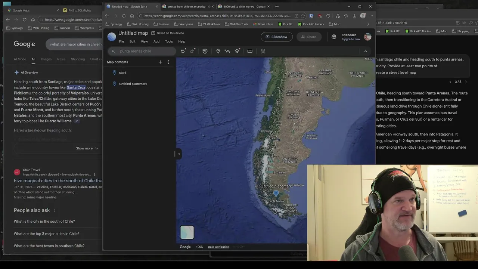Go to next response version arrow

(466, 82)
